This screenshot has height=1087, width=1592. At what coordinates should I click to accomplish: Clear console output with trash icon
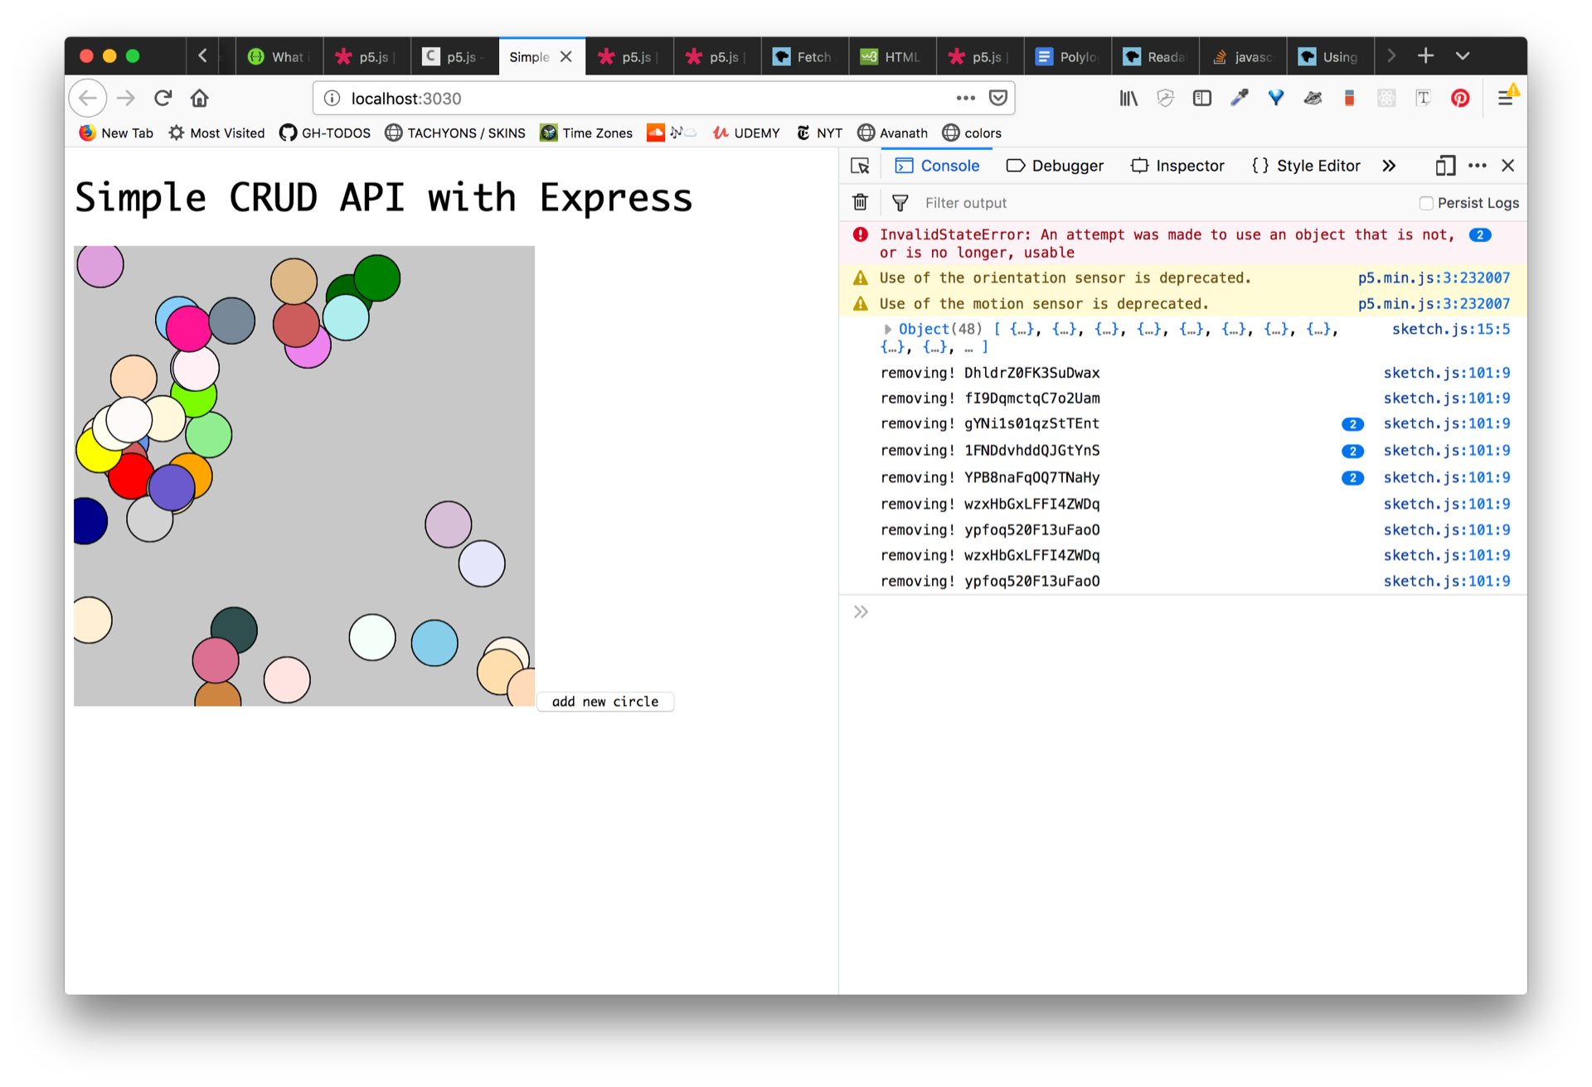(x=860, y=202)
